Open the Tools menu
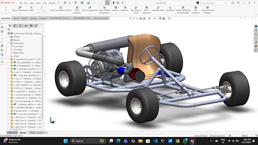 pos(45,3)
